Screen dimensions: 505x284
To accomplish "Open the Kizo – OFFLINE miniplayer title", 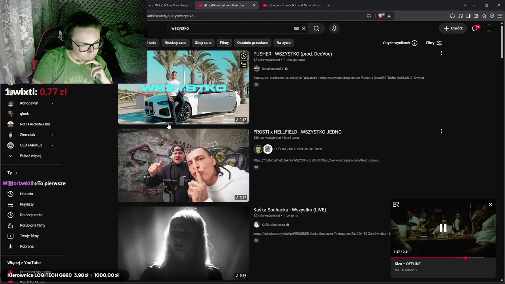I will pyautogui.click(x=408, y=264).
